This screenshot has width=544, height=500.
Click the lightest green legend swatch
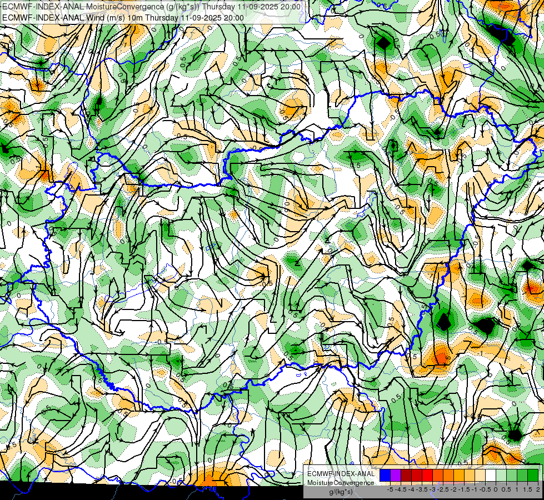pyautogui.click(x=501, y=476)
